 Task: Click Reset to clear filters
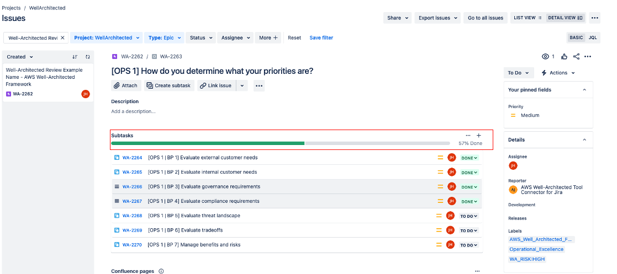click(294, 37)
